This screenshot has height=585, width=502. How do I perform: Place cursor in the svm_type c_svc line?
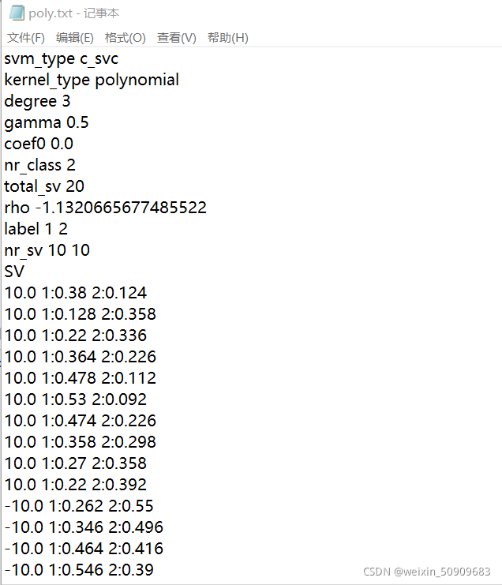pos(61,59)
